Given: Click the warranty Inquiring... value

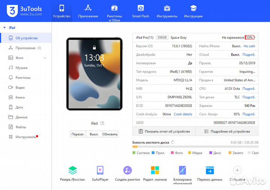Looking at the screenshot, I should (x=247, y=72).
